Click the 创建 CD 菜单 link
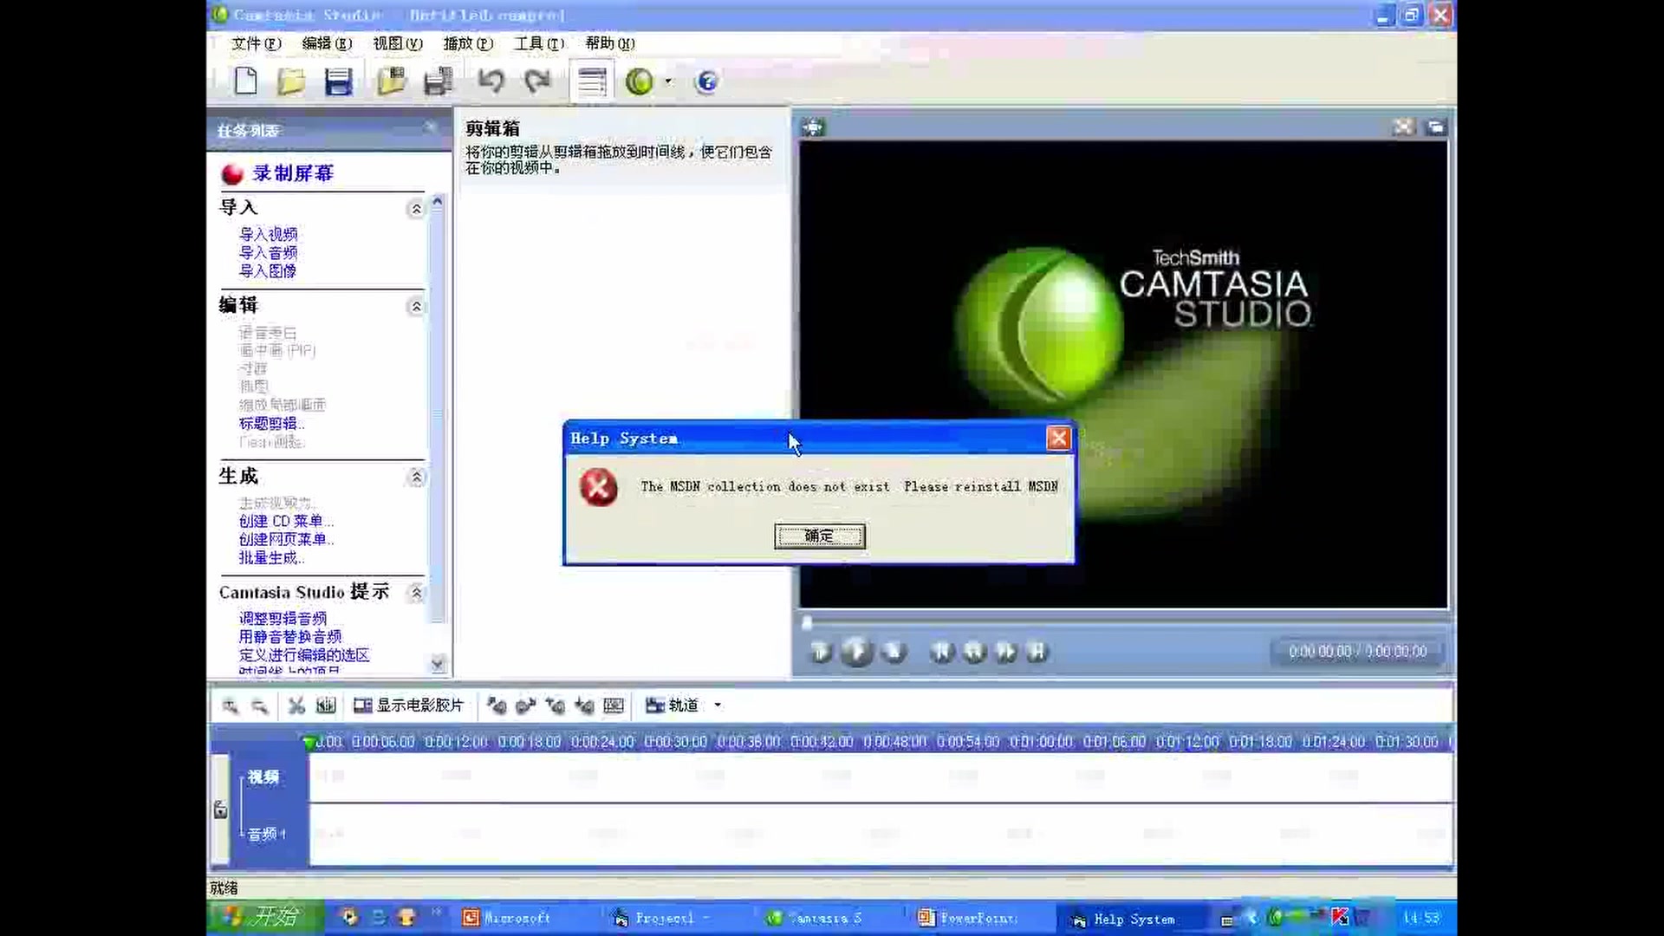This screenshot has width=1664, height=936. (x=285, y=520)
